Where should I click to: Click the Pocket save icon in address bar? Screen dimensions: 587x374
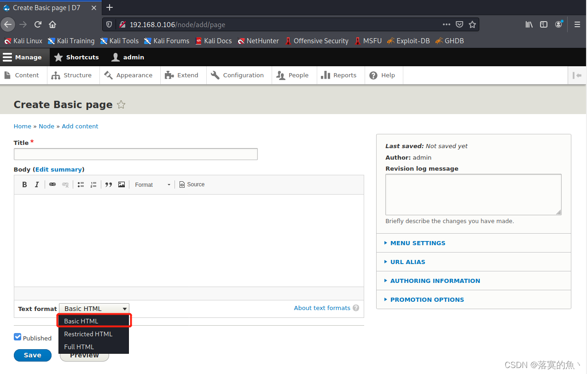click(x=459, y=24)
